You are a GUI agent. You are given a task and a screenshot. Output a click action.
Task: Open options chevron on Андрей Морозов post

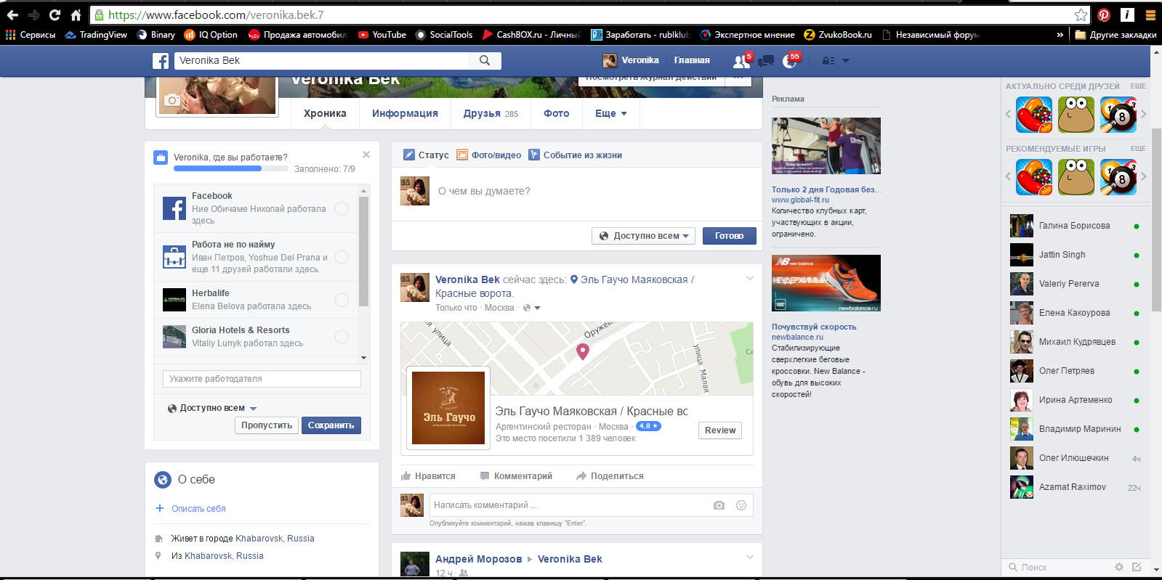pyautogui.click(x=750, y=557)
